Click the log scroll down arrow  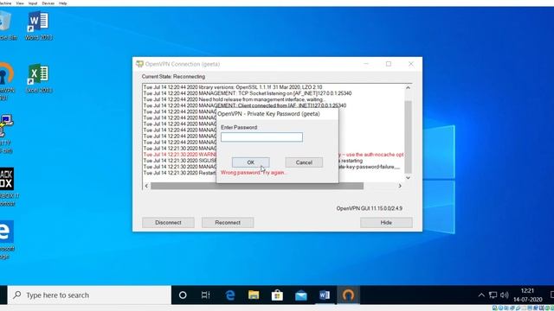click(408, 178)
